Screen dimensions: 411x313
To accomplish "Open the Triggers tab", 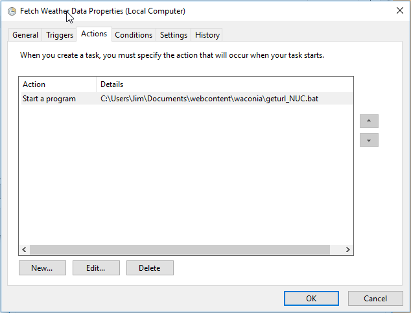I will tap(60, 35).
